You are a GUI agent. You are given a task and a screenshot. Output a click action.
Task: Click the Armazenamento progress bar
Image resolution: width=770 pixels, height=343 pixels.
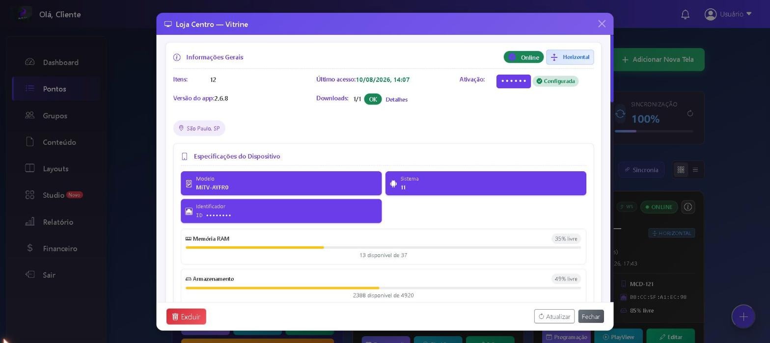coord(383,288)
